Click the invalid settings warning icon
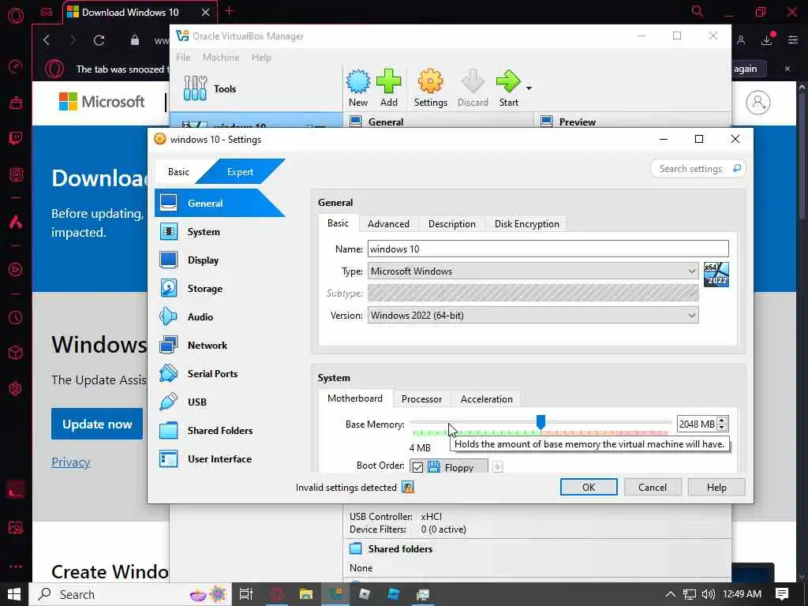Image resolution: width=808 pixels, height=606 pixels. 408,487
